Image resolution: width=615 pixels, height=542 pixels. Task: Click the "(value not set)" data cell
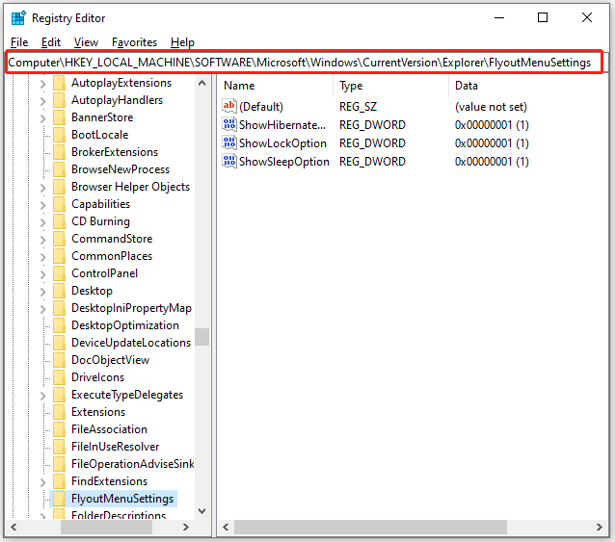491,107
